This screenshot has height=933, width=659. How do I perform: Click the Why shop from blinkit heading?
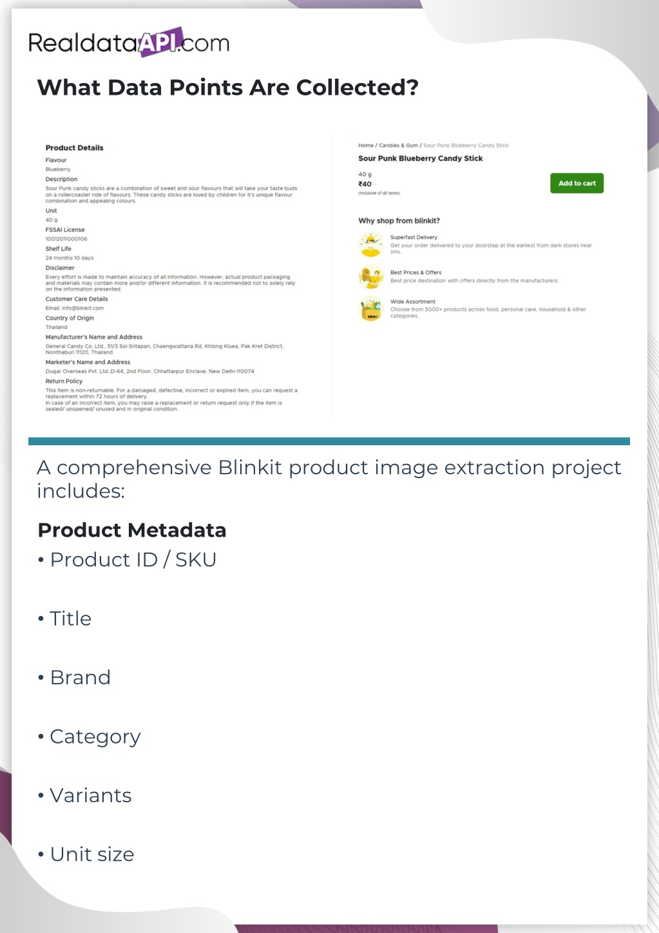click(399, 221)
